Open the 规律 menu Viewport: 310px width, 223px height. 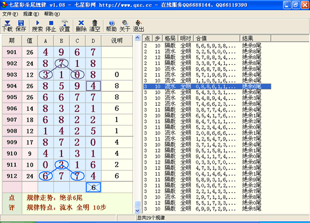[31, 14]
